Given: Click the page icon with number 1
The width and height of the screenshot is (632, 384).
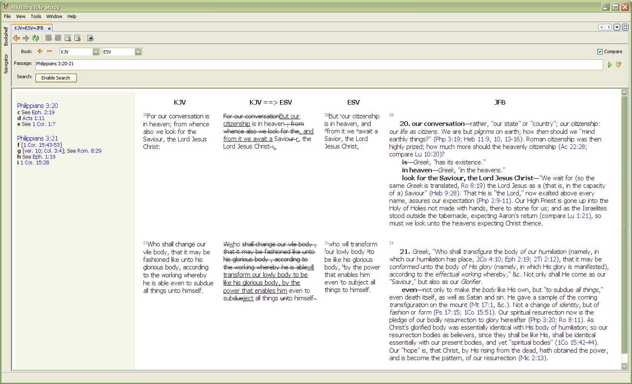Looking at the screenshot, I should click(x=68, y=38).
